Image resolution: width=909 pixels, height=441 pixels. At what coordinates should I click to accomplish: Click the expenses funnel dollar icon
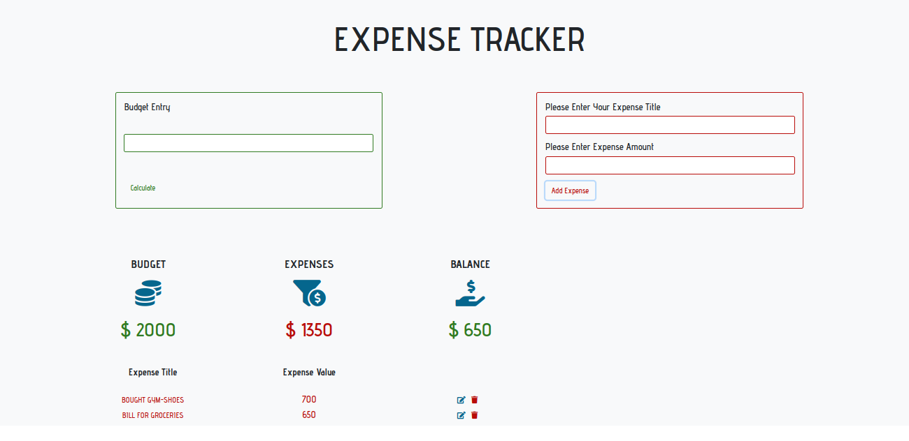click(309, 293)
